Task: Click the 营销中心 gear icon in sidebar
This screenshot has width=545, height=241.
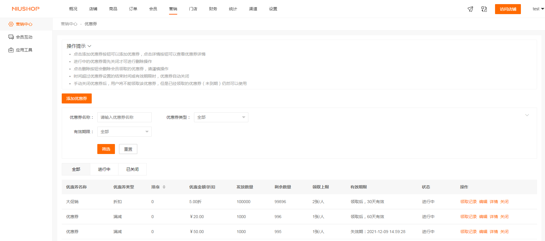Action: [11, 24]
